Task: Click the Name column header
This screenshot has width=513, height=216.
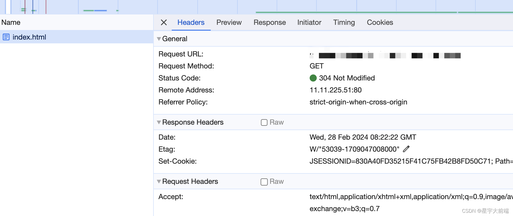Action: 11,22
